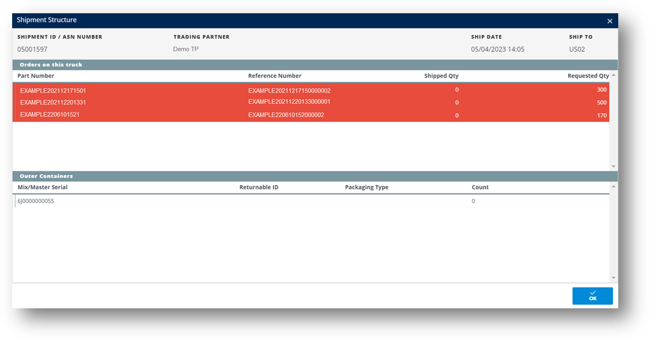The width and height of the screenshot is (650, 340).
Task: Sort by Reference Number column header
Action: (x=275, y=75)
